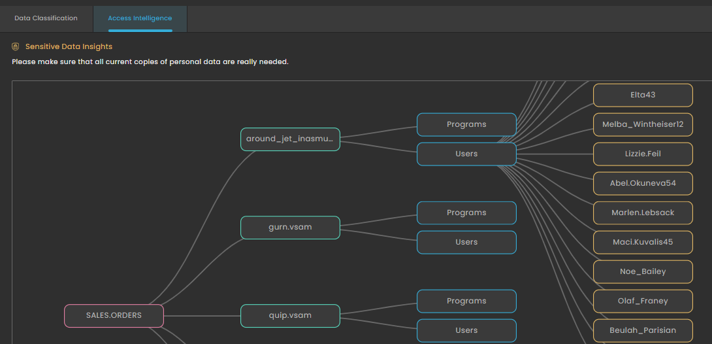Click the personal data copies reminder text
712x344 pixels.
tap(150, 61)
